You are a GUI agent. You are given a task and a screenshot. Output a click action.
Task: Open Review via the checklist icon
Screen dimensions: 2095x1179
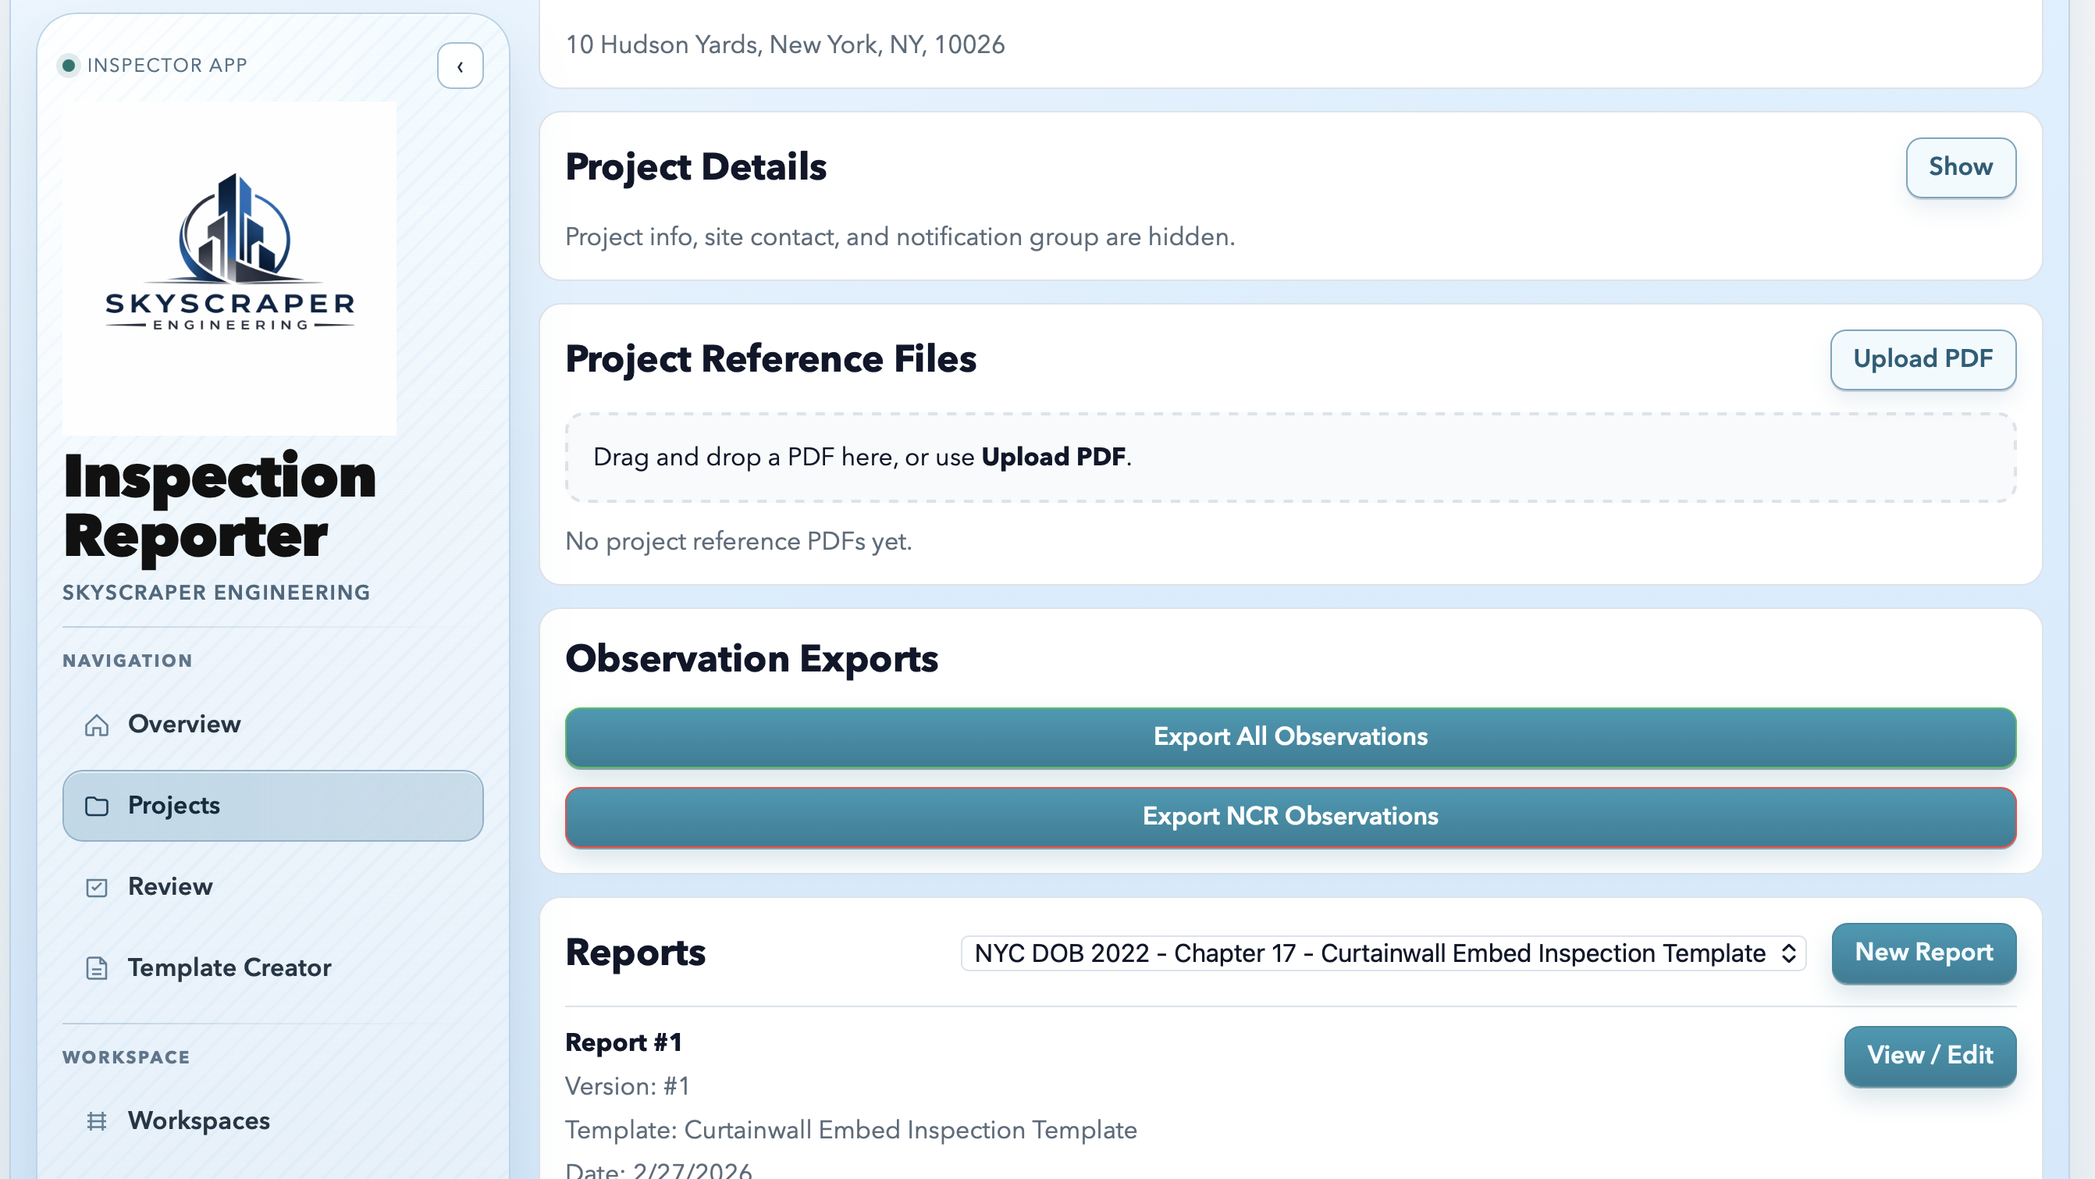point(98,888)
